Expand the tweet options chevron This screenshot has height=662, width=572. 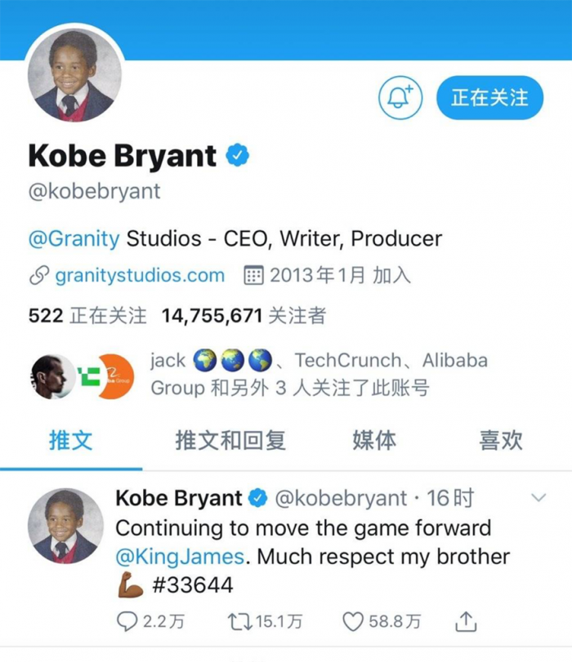click(538, 497)
